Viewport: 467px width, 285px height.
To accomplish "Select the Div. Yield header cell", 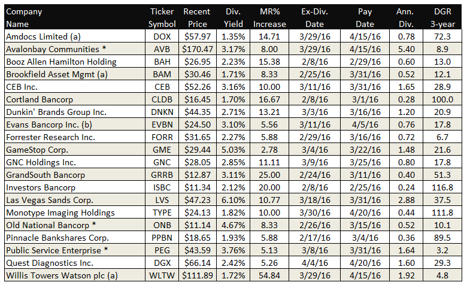I will [x=232, y=18].
